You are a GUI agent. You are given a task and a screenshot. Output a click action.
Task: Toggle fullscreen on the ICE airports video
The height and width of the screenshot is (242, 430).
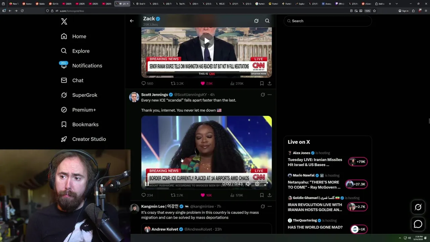pyautogui.click(x=266, y=184)
